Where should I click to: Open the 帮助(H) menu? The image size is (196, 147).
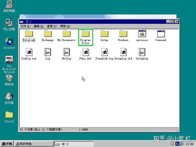pos(65,26)
